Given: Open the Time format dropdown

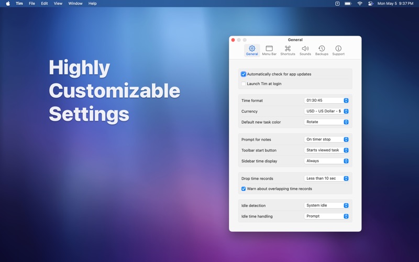Looking at the screenshot, I should pos(326,100).
